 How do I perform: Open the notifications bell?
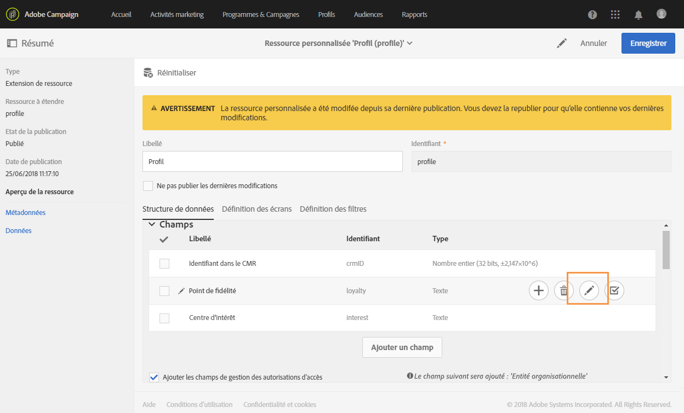pos(639,15)
